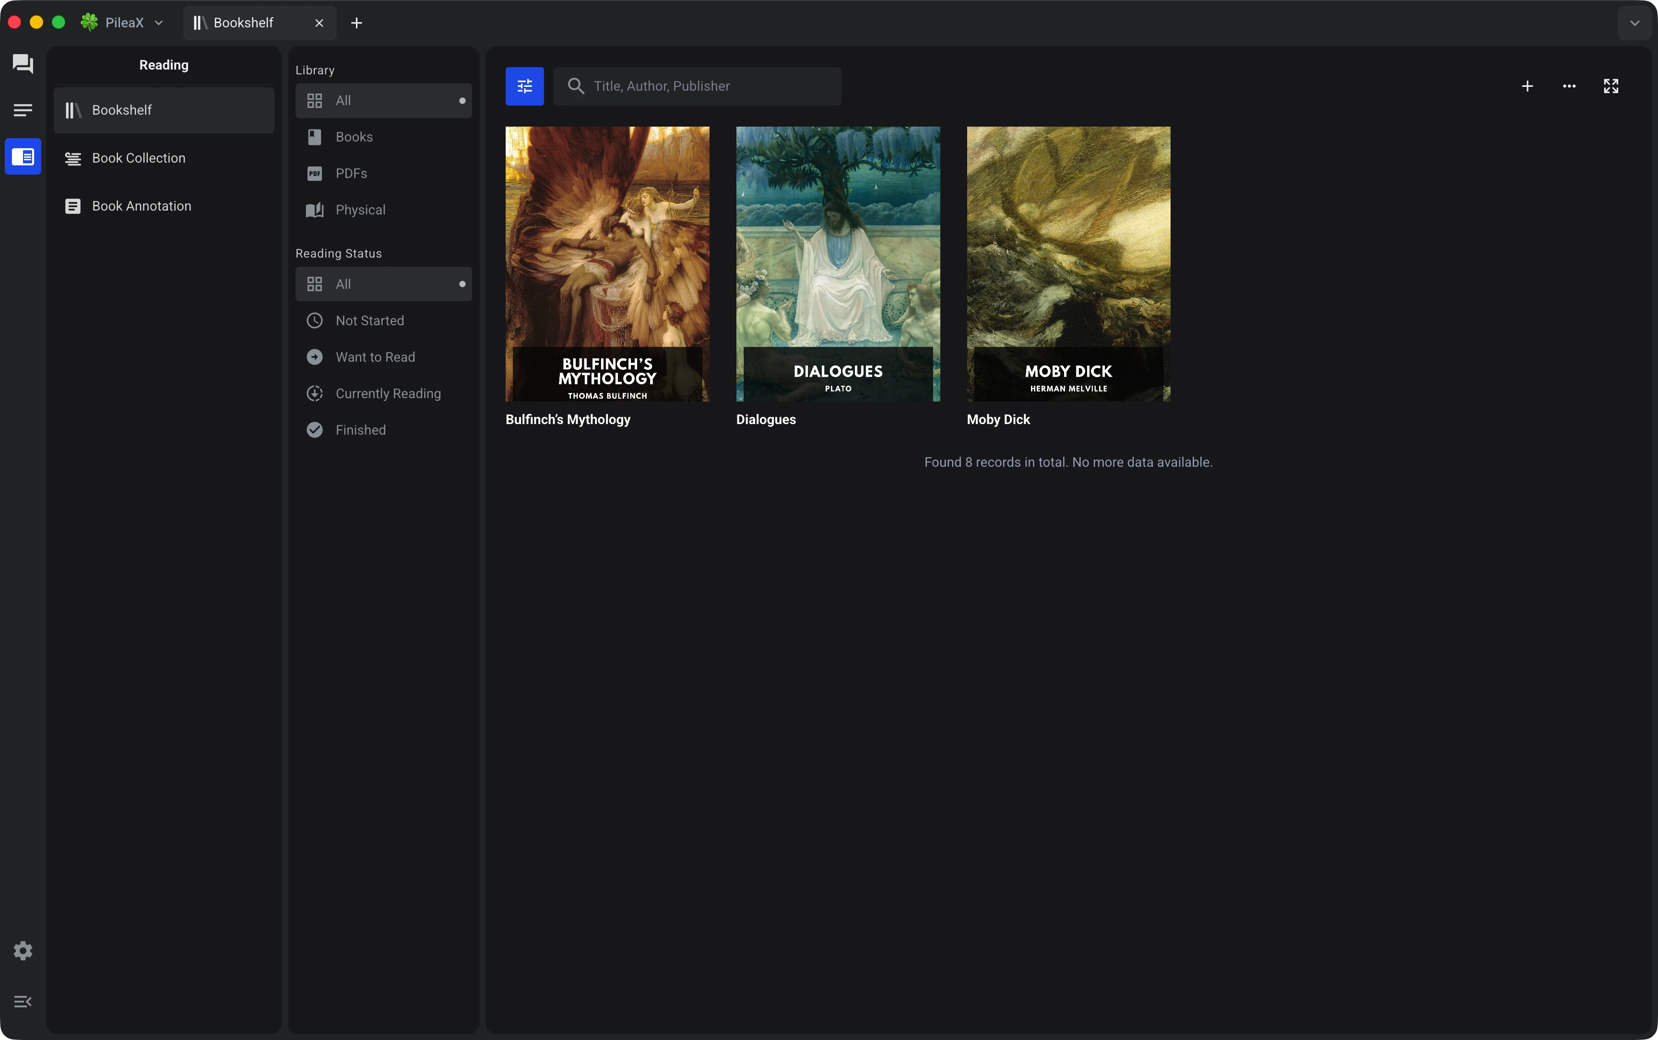Click the Library section label
Image resolution: width=1658 pixels, height=1040 pixels.
coord(315,70)
